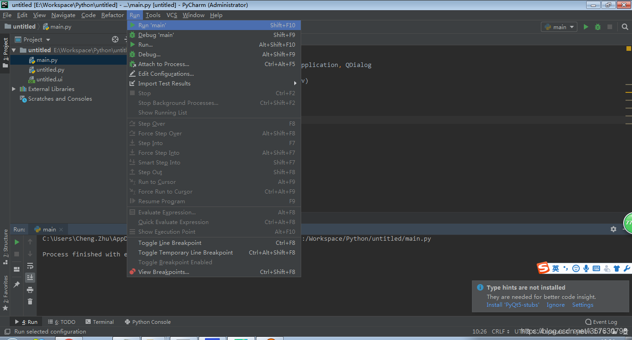Click the Sogou 'S' input method icon
Viewport: 632px width, 340px height.
pos(543,268)
